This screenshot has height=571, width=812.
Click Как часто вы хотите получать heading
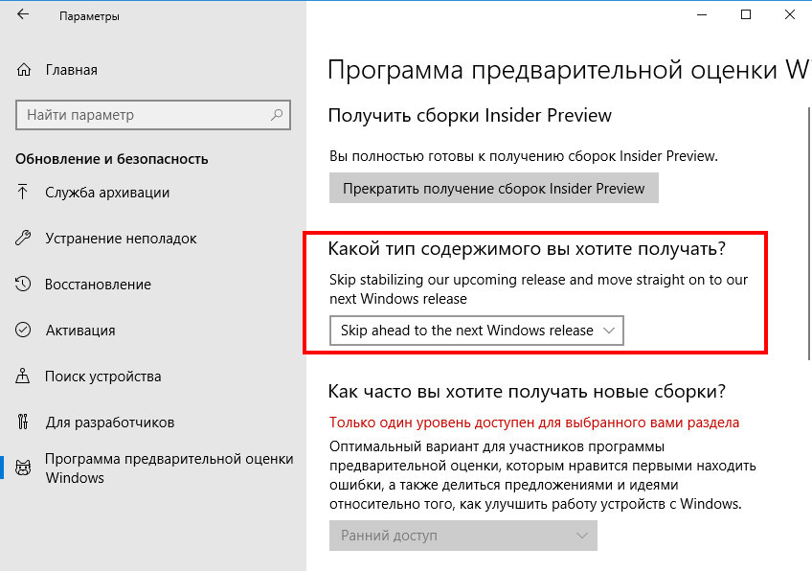tap(527, 392)
